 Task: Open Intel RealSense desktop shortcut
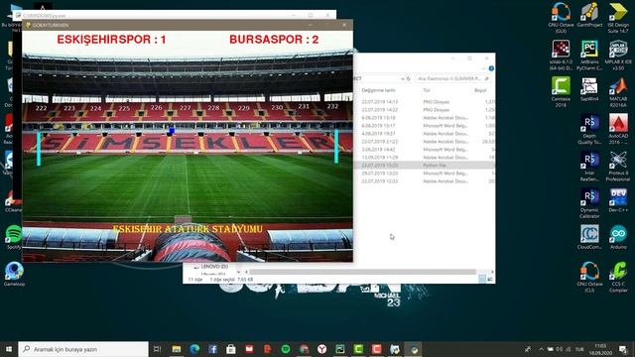[x=589, y=167]
